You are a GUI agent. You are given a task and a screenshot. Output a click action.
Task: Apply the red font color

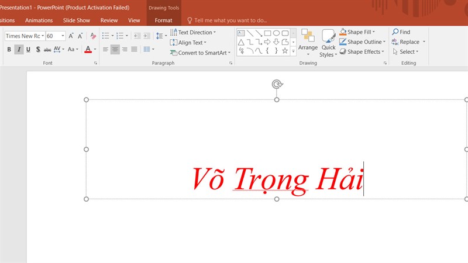pos(88,49)
